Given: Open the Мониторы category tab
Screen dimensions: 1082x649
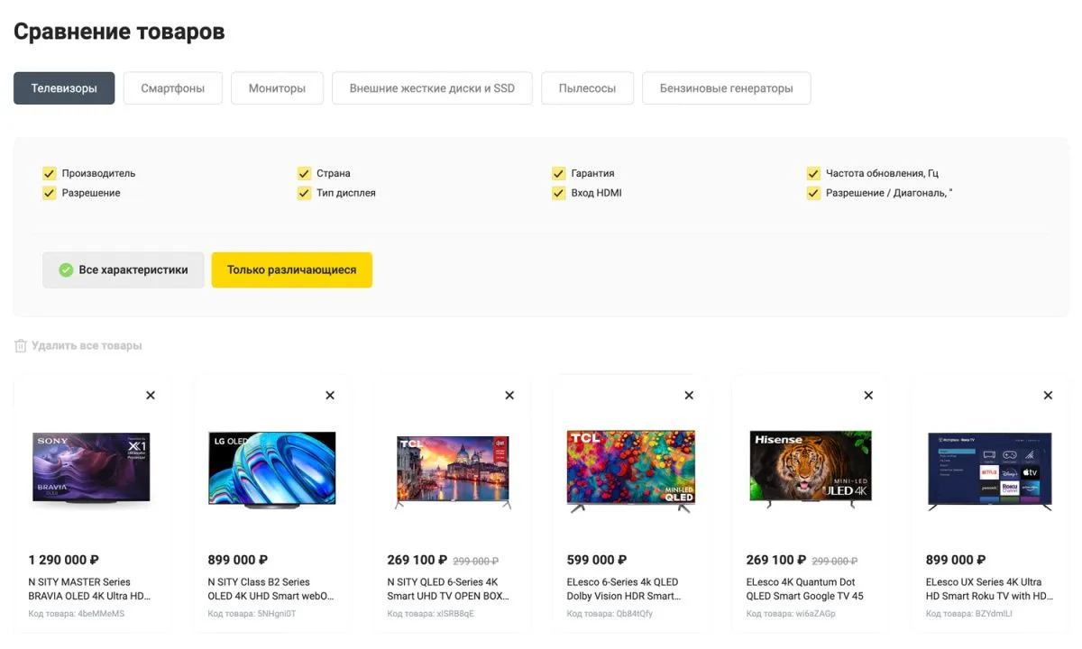Looking at the screenshot, I should pyautogui.click(x=277, y=88).
